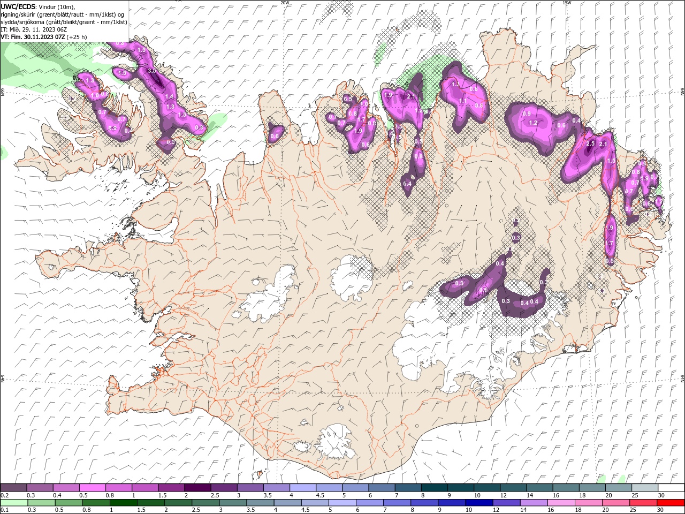685x514 pixels.
Task: Click the UWC/ECDS title text
Action: [18, 6]
